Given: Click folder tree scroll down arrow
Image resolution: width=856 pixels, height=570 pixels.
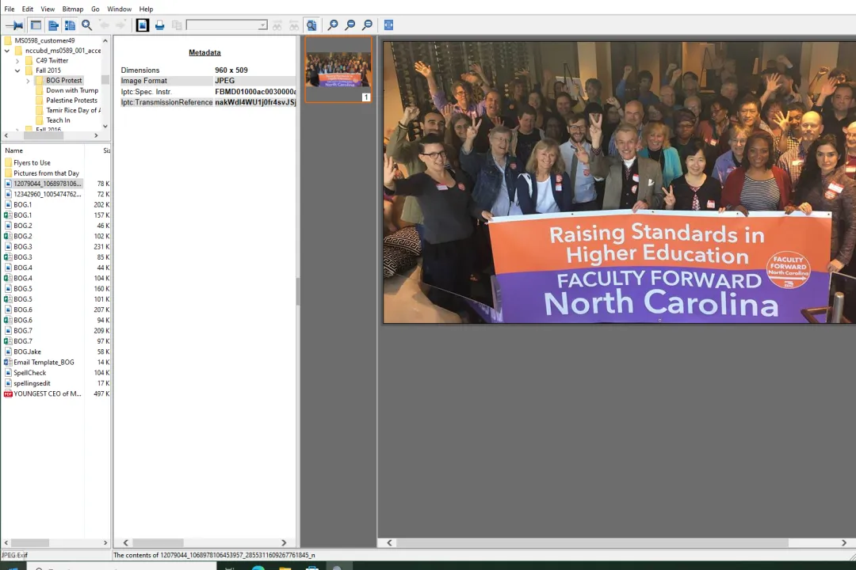Looking at the screenshot, I should pyautogui.click(x=105, y=126).
